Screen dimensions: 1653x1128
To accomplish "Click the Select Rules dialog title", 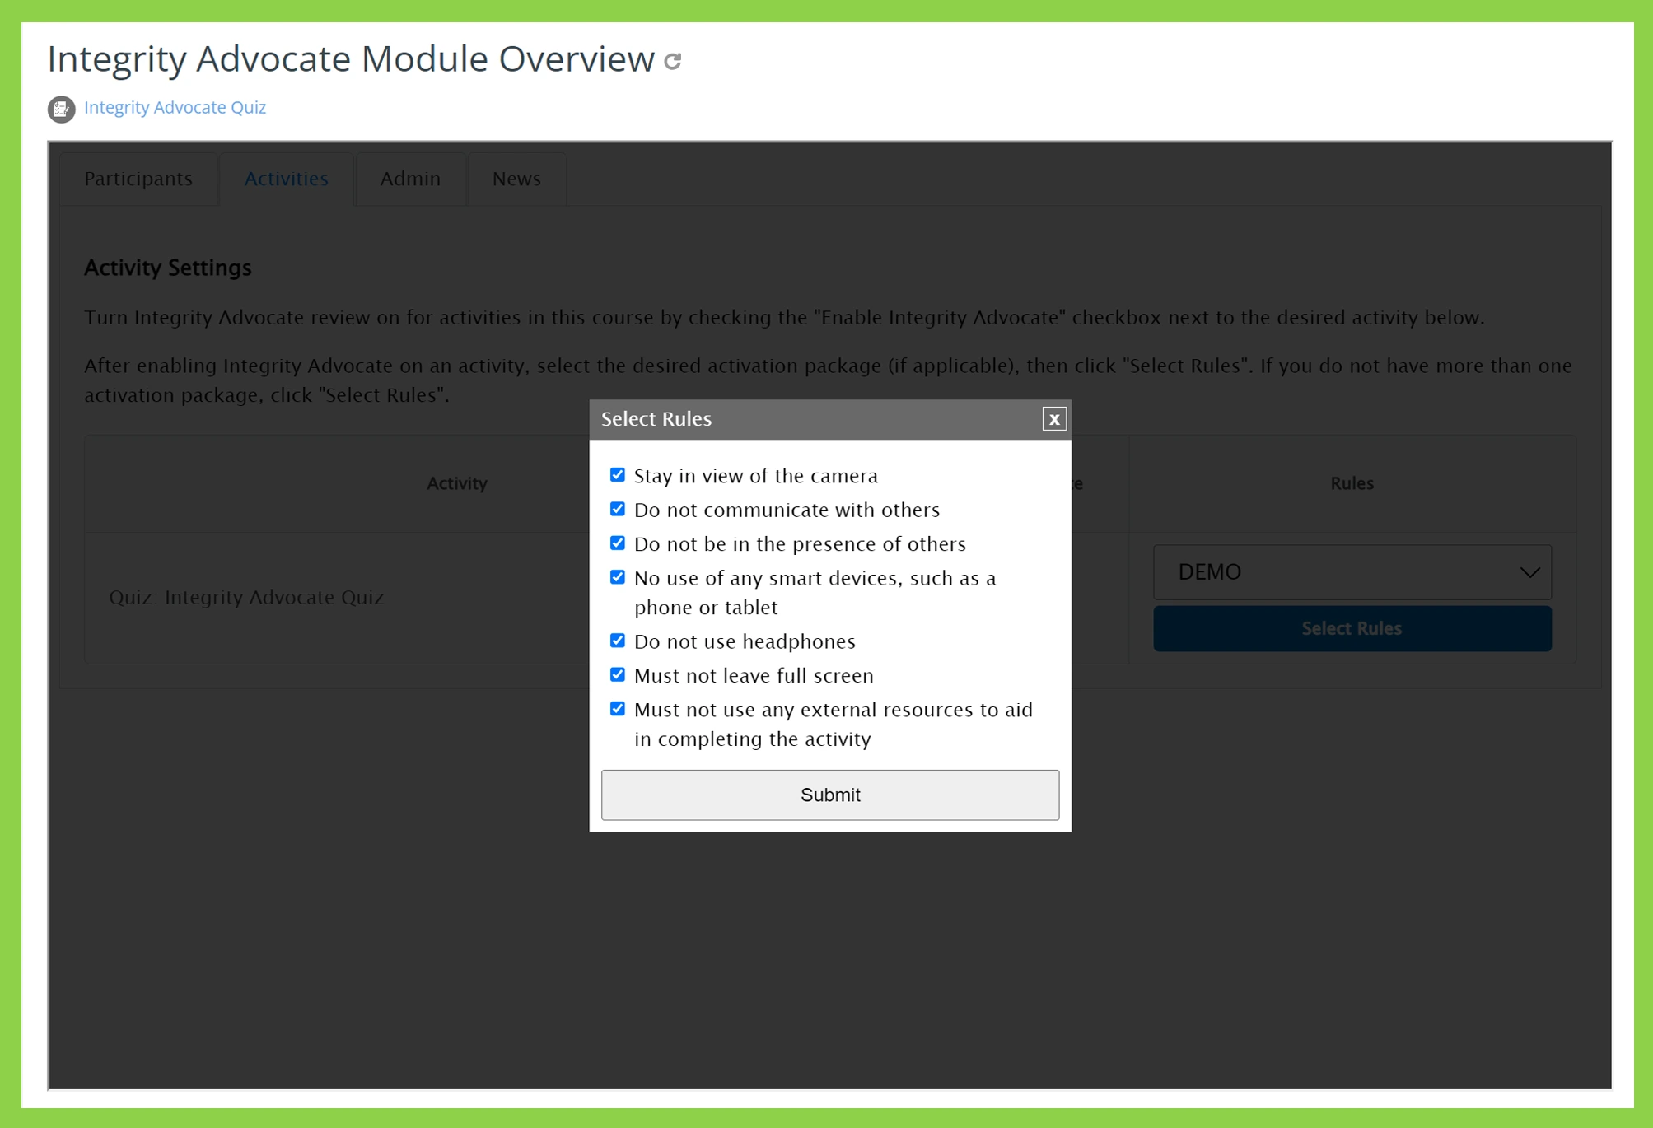I will pyautogui.click(x=656, y=419).
